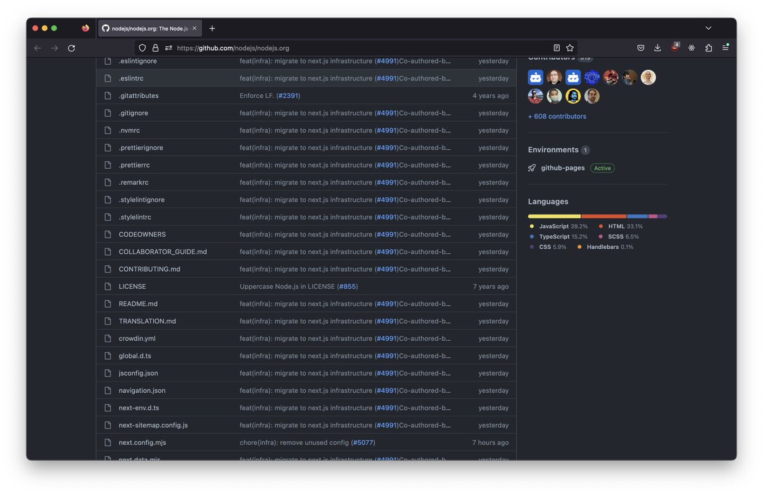Click the file icon beside jsconfig.json

(x=107, y=373)
